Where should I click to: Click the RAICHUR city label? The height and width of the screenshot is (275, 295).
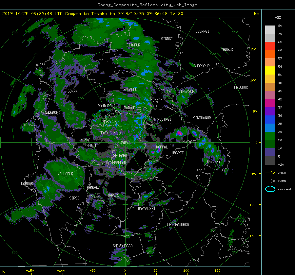tap(241, 87)
